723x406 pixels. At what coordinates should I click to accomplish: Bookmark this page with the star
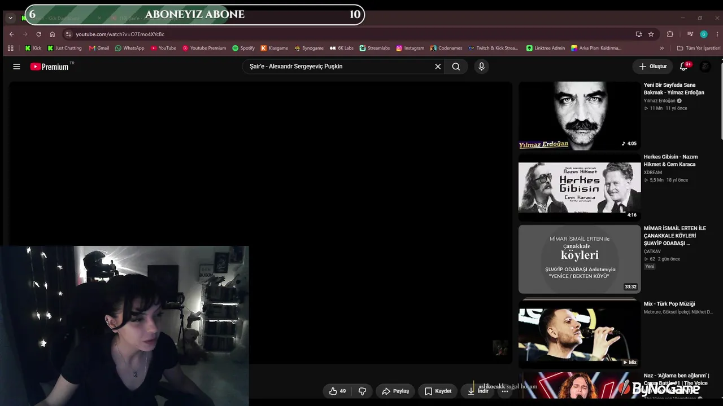pyautogui.click(x=651, y=34)
